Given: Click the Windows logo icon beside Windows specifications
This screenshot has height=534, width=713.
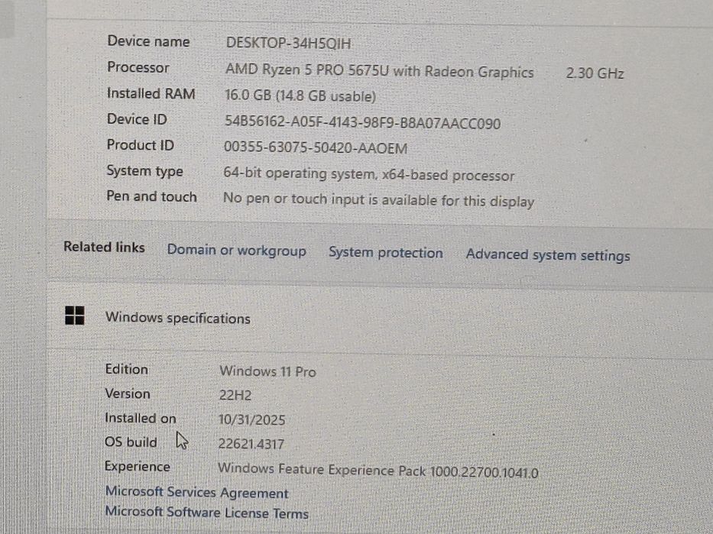Looking at the screenshot, I should [75, 316].
